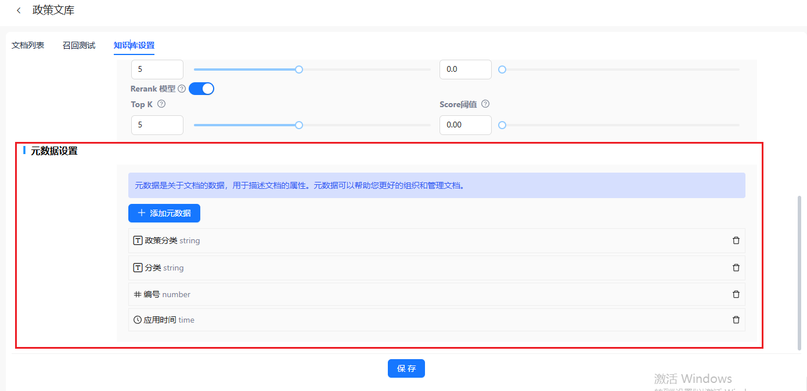This screenshot has height=391, width=807.
Task: Click the 添加元数据 button
Action: click(164, 213)
